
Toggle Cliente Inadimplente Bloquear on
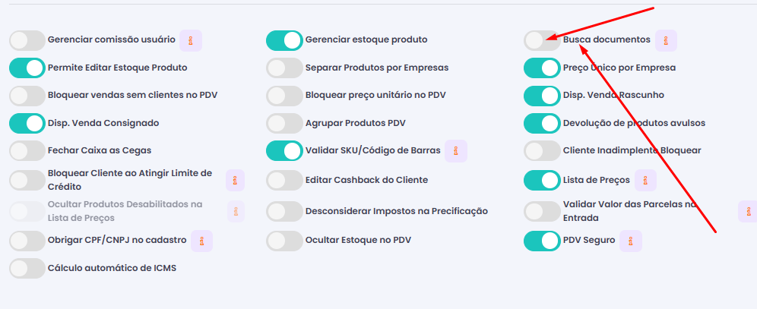(x=542, y=151)
